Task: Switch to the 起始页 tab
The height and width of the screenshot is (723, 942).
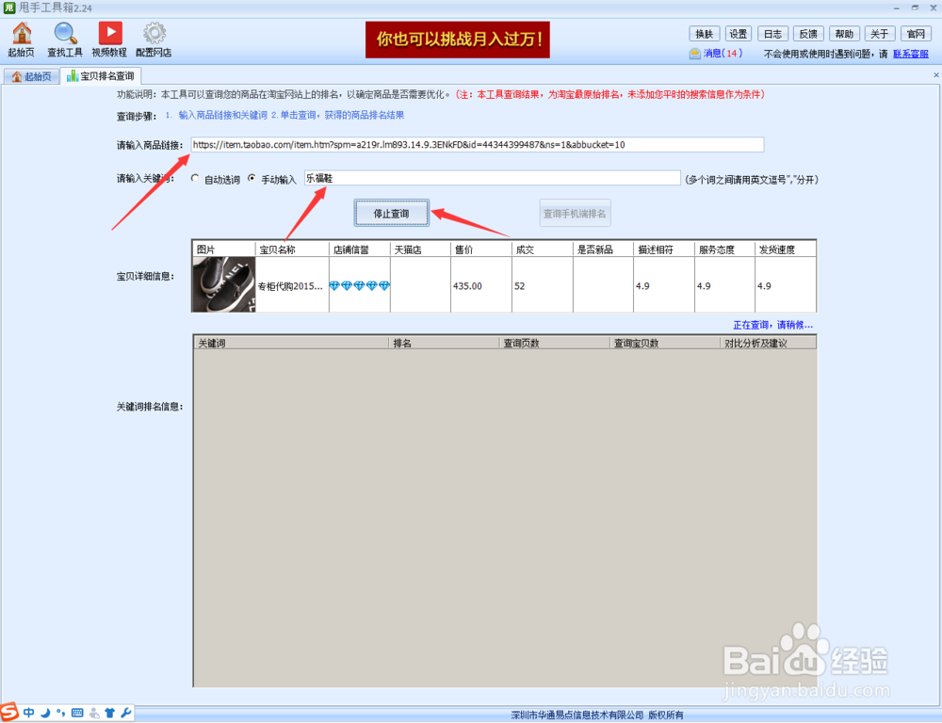Action: (x=32, y=75)
